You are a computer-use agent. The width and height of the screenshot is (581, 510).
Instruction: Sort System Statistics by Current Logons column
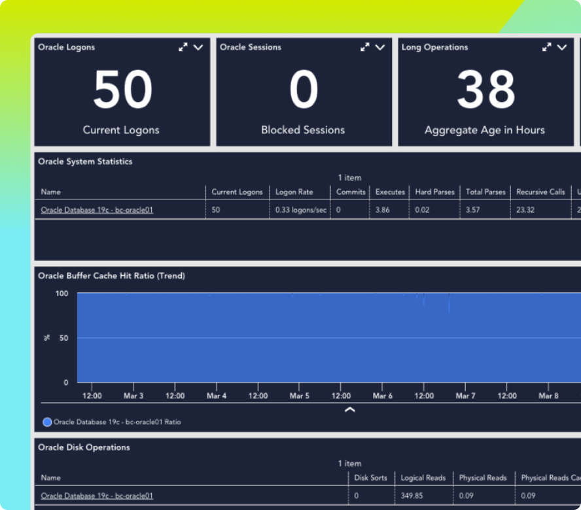tap(237, 192)
